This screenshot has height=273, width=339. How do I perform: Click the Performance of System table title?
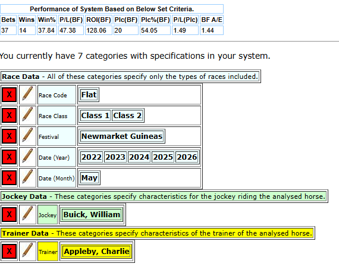(112, 9)
